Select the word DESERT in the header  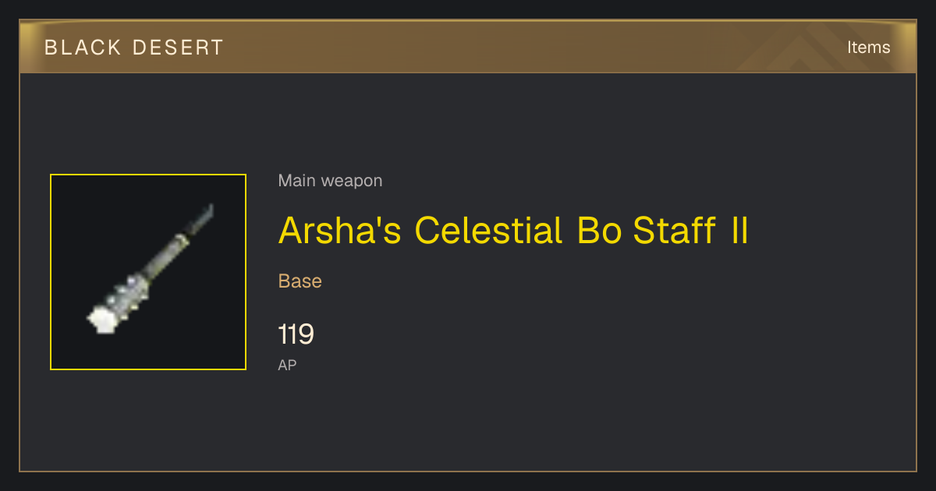(178, 48)
